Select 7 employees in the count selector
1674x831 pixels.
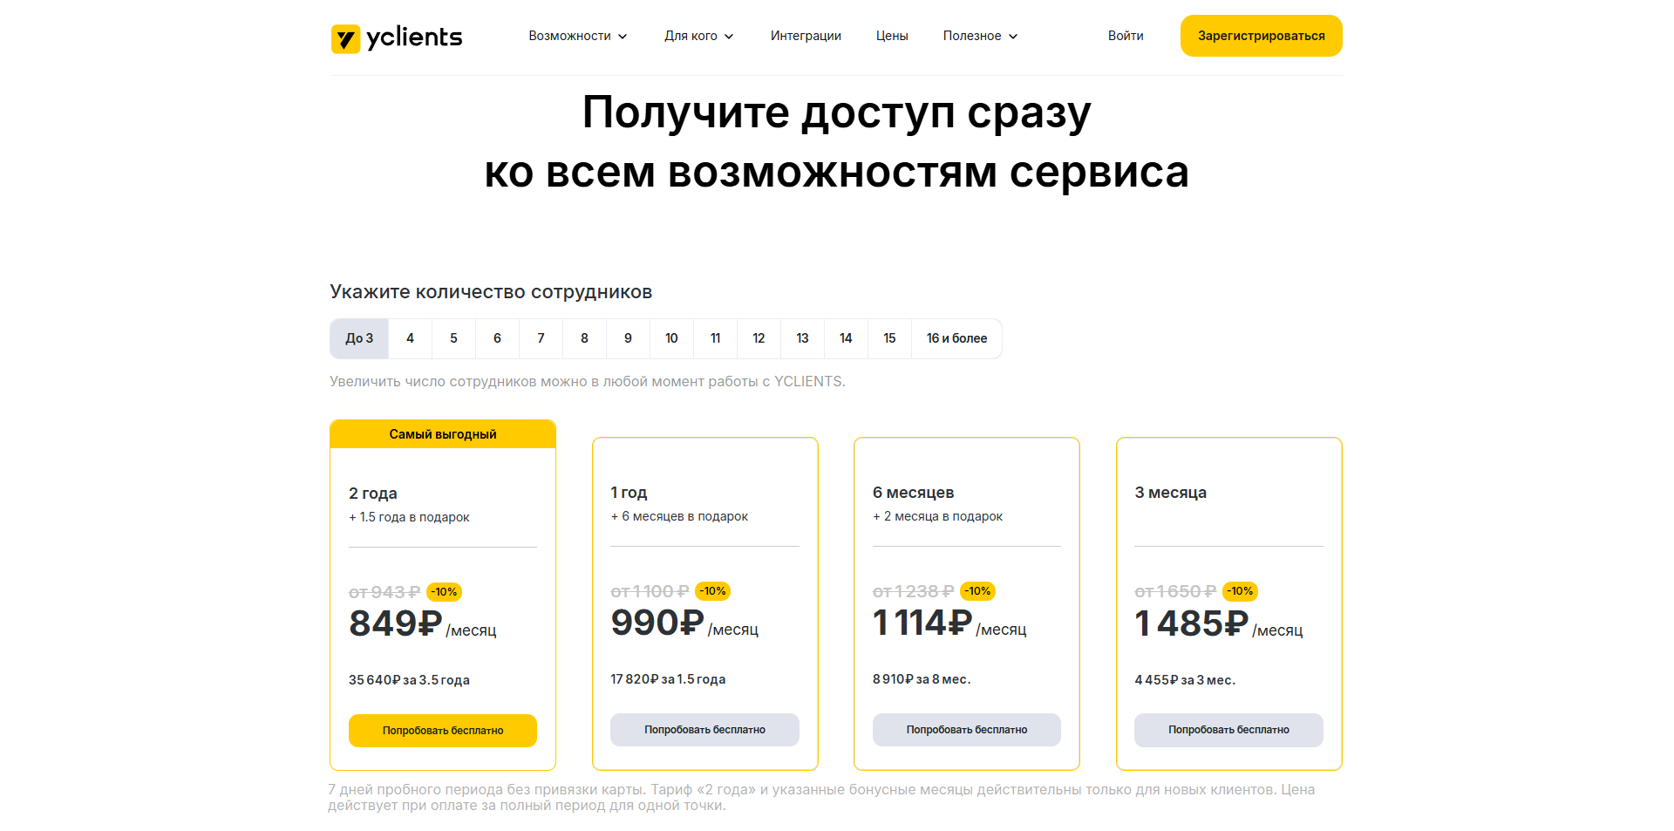coord(541,338)
